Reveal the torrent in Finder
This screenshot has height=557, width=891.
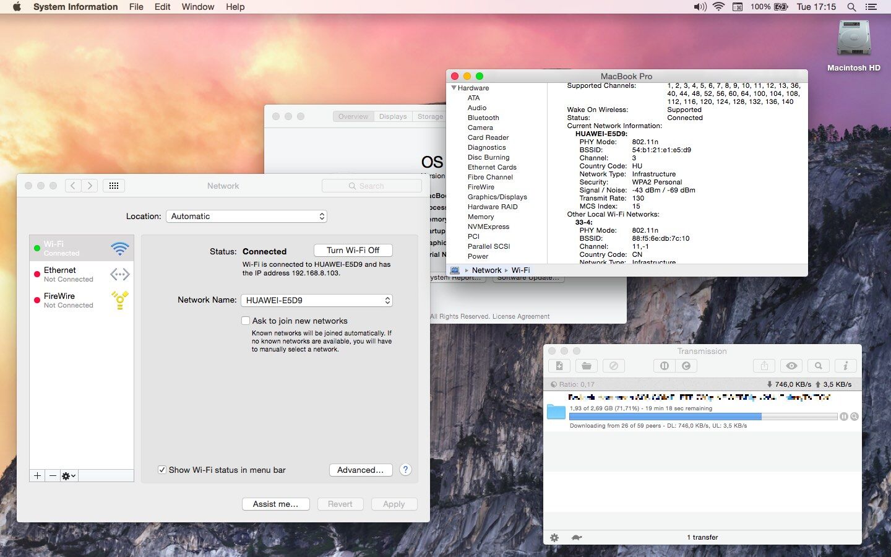854,417
